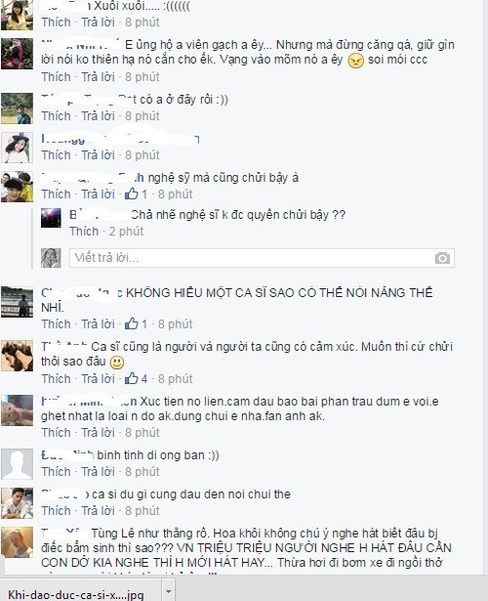Open the default silhouette avatar of the 'binh tinh' commenter
The image size is (488, 601).
click(17, 464)
